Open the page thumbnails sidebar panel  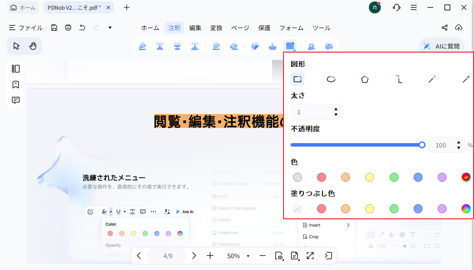click(x=16, y=69)
